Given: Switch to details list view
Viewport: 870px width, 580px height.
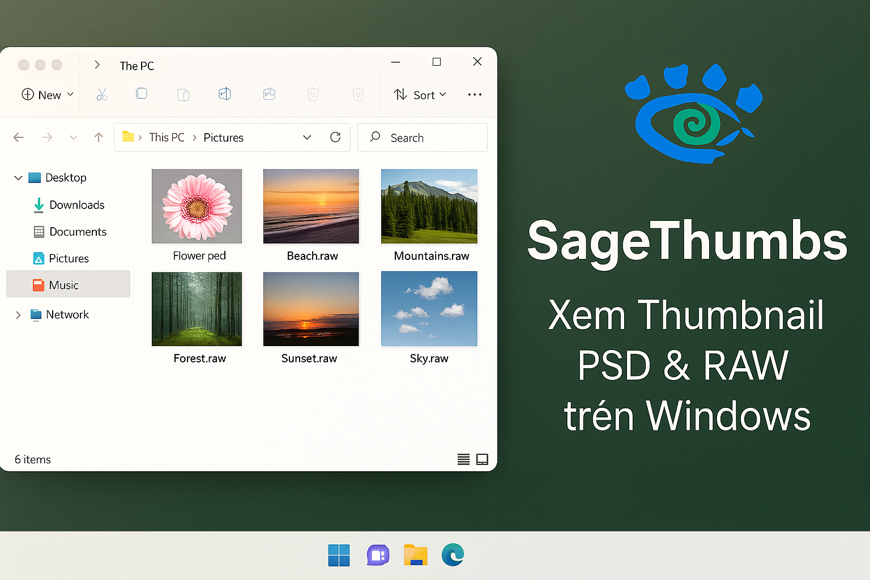Looking at the screenshot, I should tap(463, 459).
